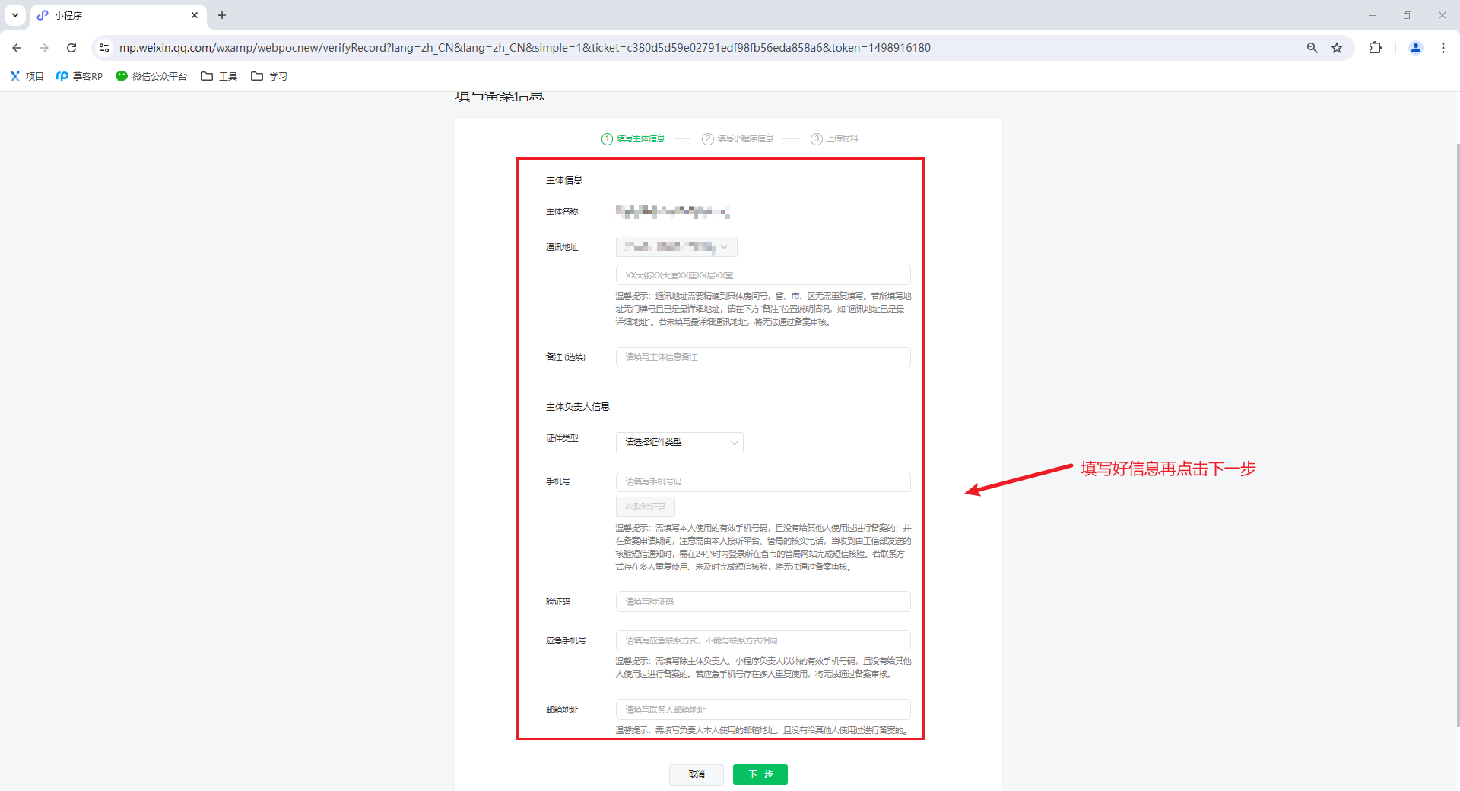Click the green 下一步 button
This screenshot has width=1460, height=791.
(760, 774)
